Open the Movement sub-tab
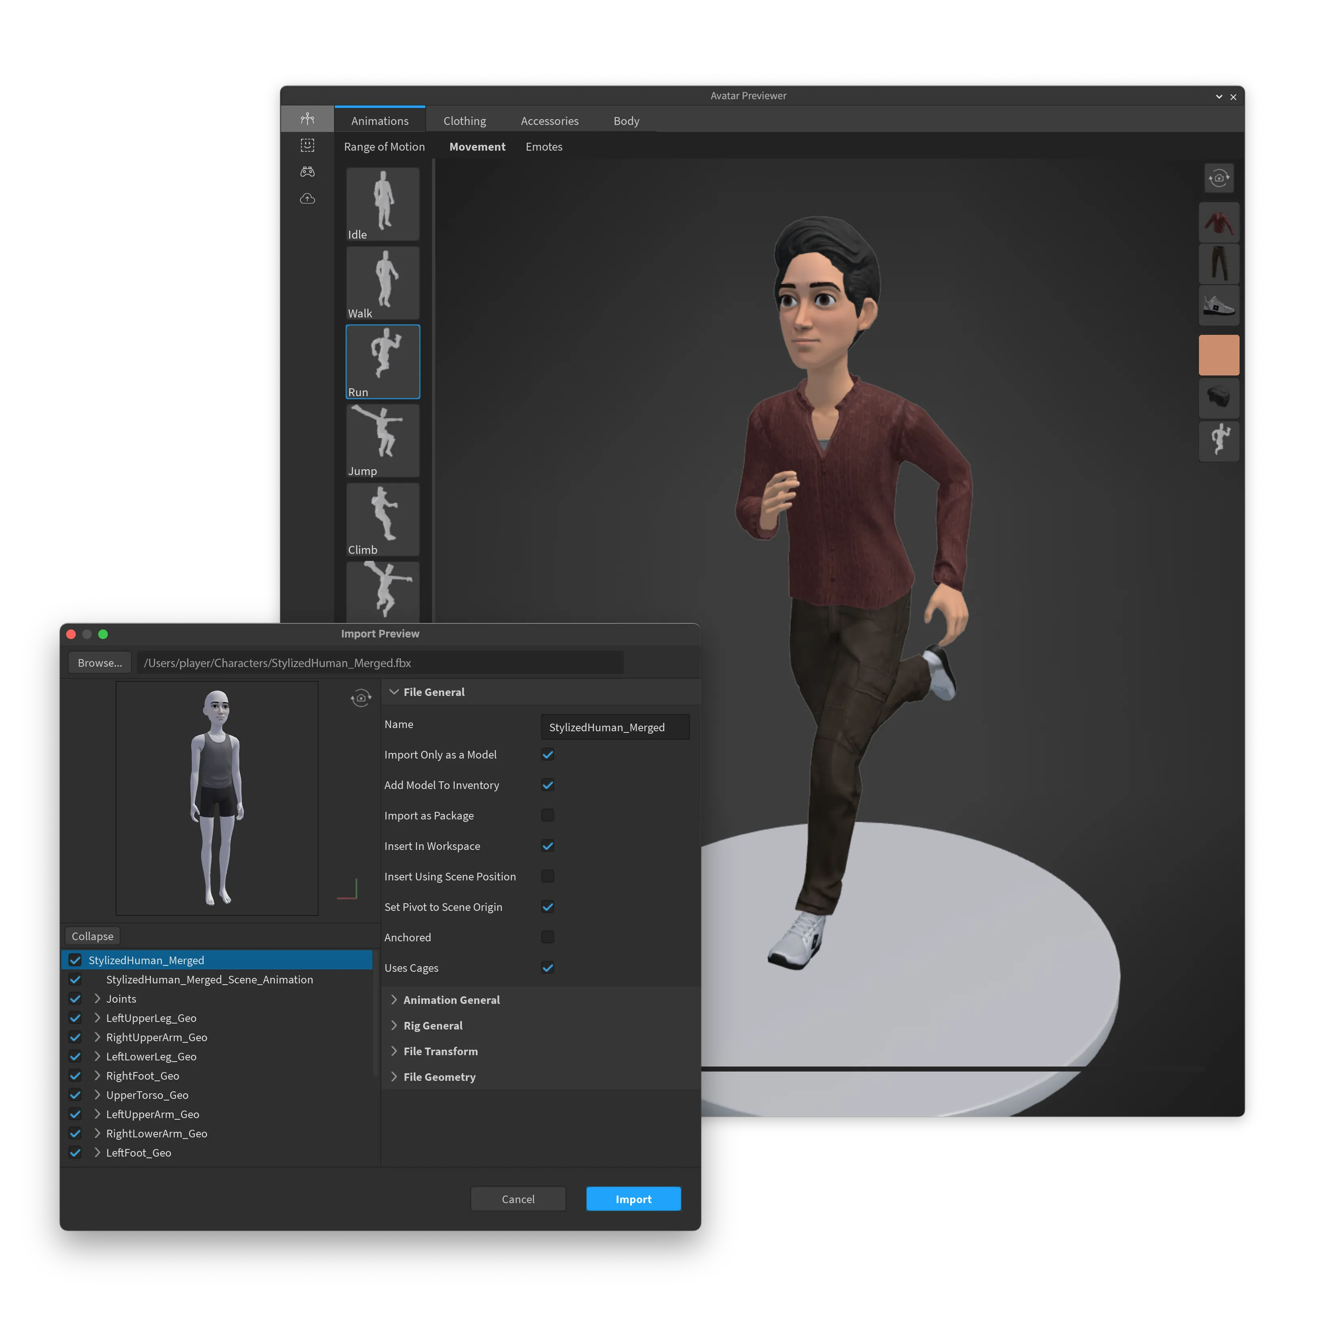This screenshot has width=1323, height=1323. coord(477,147)
